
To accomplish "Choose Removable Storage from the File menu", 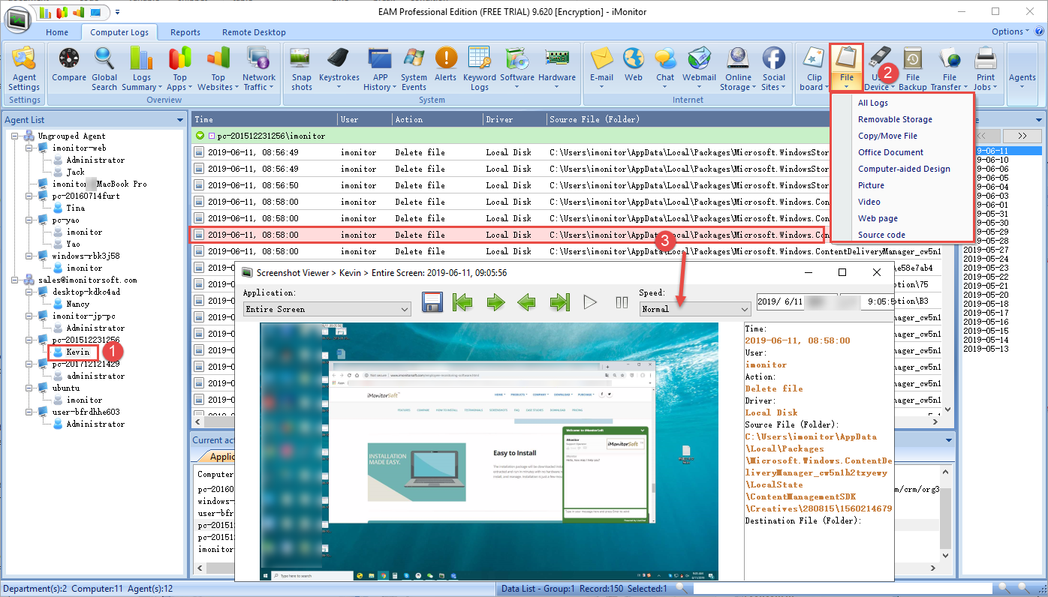I will (x=895, y=119).
